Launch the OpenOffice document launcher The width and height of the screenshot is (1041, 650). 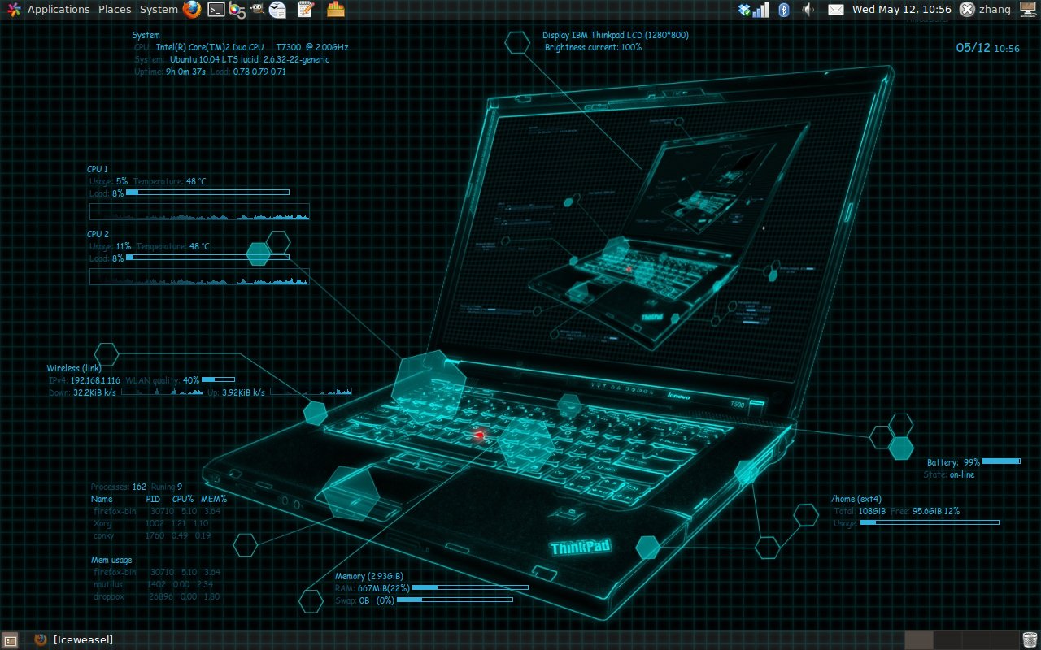[x=278, y=10]
